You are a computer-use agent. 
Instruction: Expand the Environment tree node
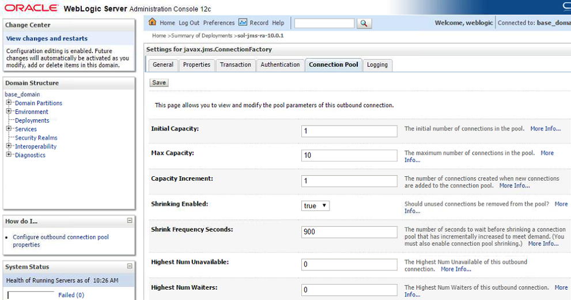click(9, 112)
